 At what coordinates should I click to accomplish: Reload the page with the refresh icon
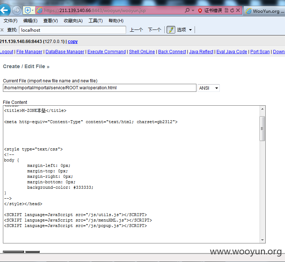[x=232, y=10]
